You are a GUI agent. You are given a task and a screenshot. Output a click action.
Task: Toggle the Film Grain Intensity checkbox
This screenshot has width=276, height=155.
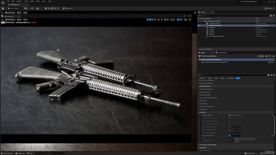click(x=201, y=115)
